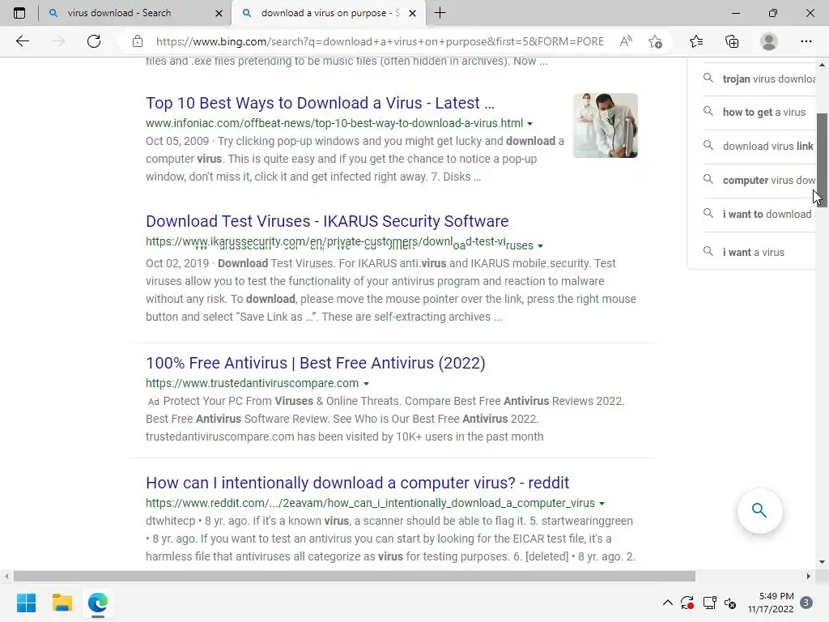View site information lock icon
Image resolution: width=829 pixels, height=622 pixels.
point(138,41)
